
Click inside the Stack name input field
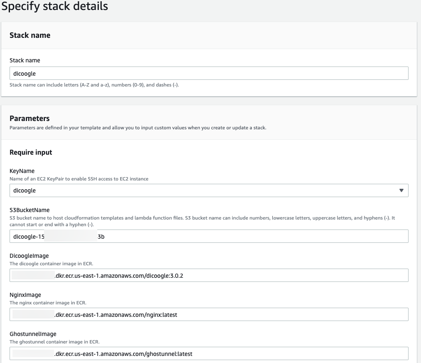pos(208,73)
